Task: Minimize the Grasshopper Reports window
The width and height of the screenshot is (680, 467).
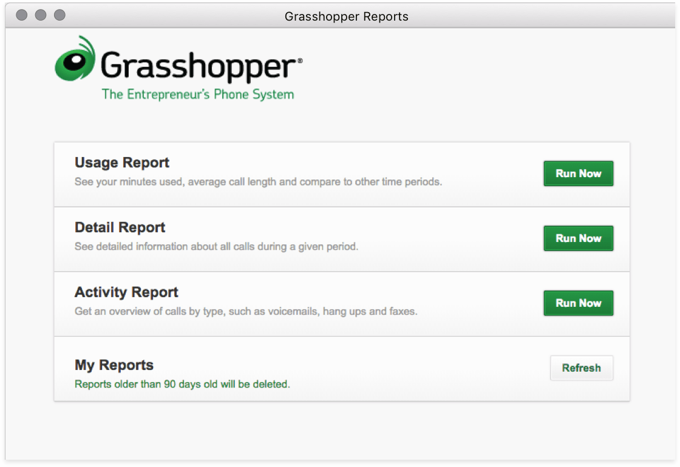Action: click(x=41, y=15)
